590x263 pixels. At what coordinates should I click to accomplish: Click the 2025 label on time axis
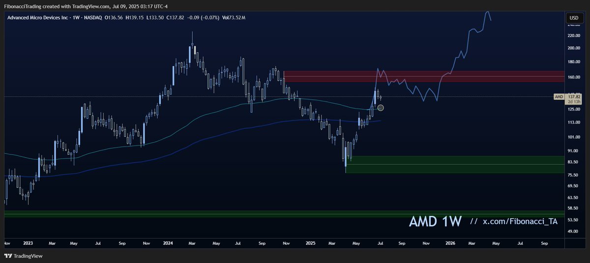[x=310, y=243]
